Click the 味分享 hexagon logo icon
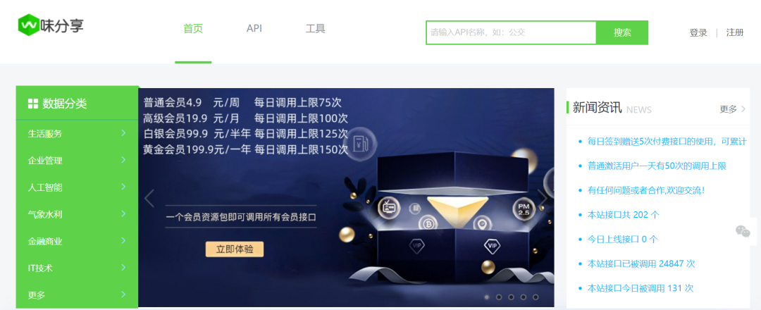The width and height of the screenshot is (761, 310). [x=28, y=25]
